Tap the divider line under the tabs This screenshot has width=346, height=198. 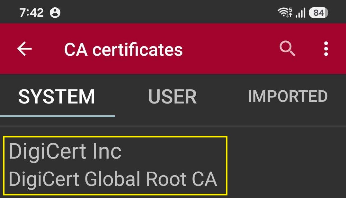click(173, 126)
